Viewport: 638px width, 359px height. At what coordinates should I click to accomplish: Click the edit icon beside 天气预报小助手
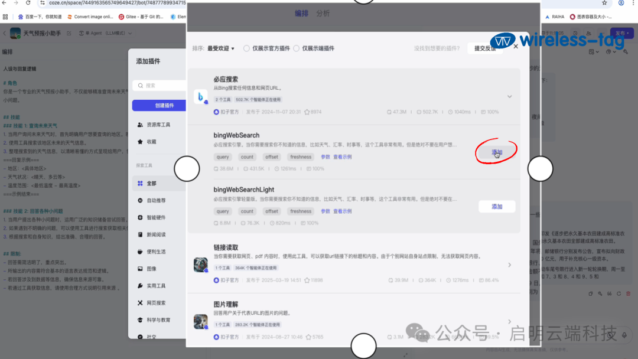(69, 33)
